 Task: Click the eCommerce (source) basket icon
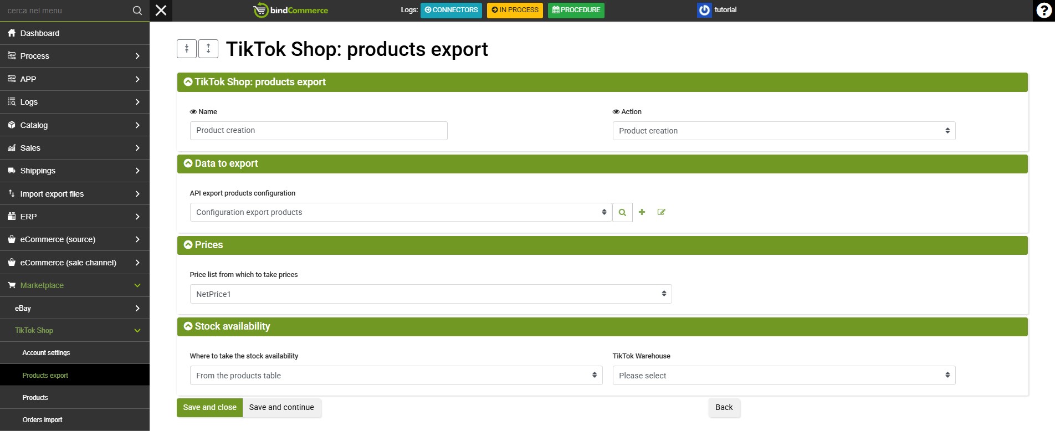tap(12, 239)
